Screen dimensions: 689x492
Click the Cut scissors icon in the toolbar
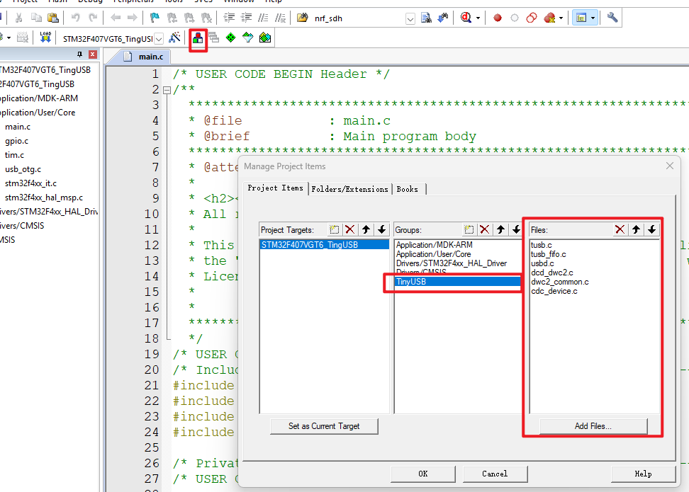(x=18, y=18)
